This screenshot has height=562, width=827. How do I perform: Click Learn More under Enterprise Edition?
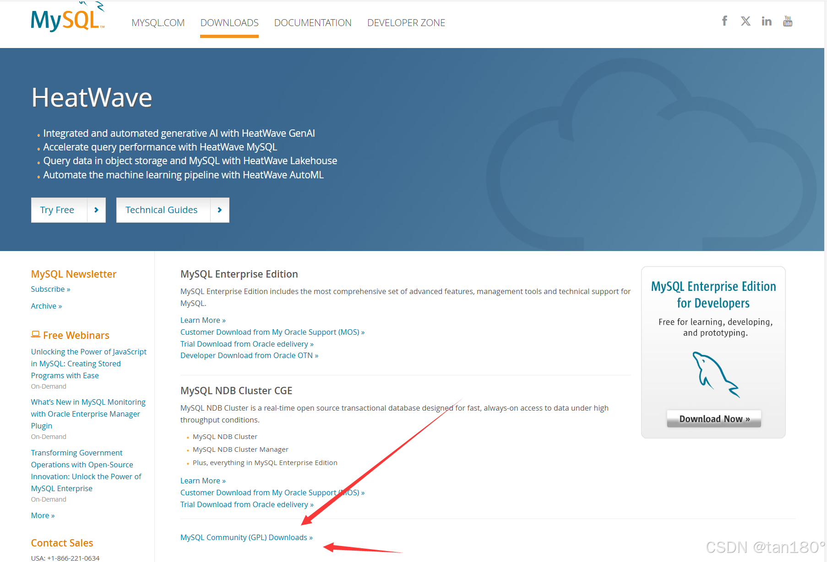click(203, 320)
